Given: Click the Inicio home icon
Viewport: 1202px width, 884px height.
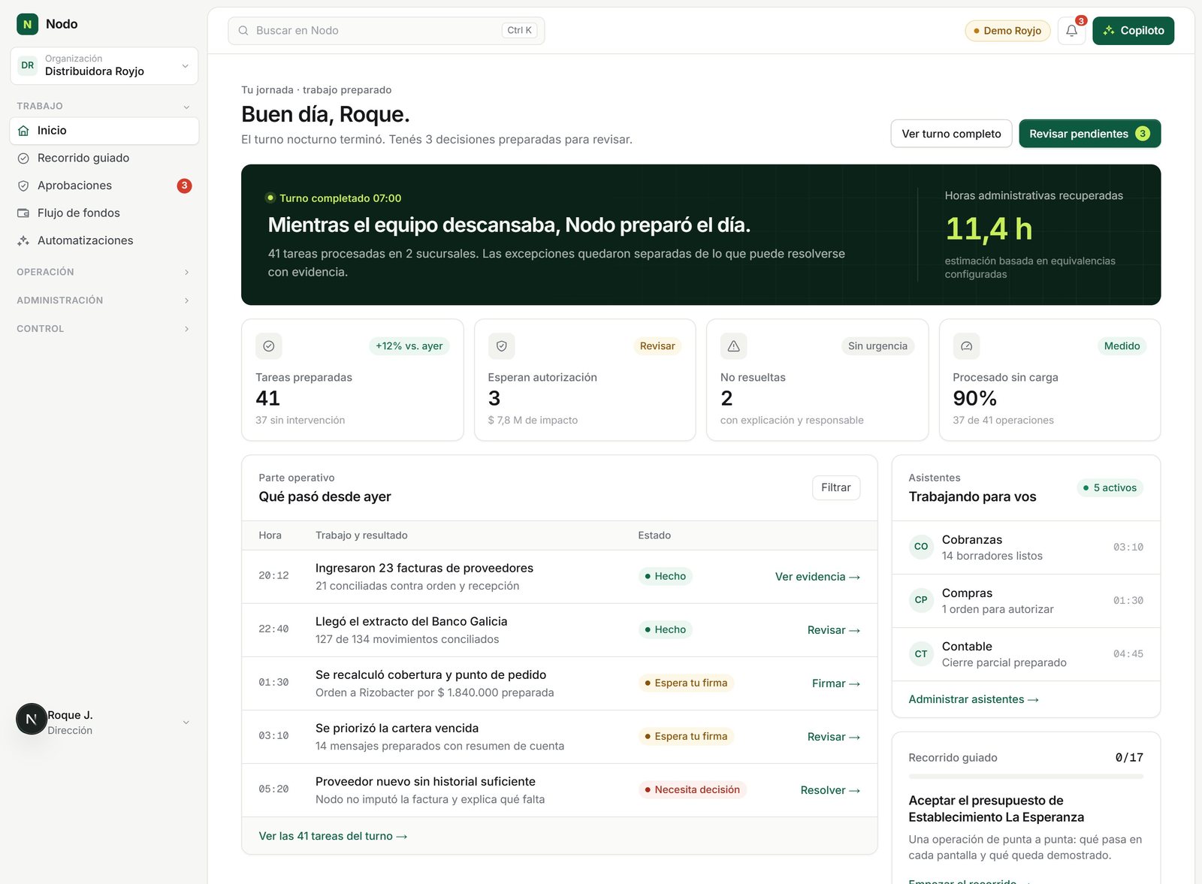Looking at the screenshot, I should click(x=23, y=131).
